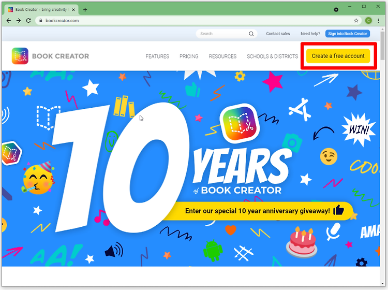The height and width of the screenshot is (290, 388).
Task: Open the green Chrome profile avatar
Action: click(368, 21)
